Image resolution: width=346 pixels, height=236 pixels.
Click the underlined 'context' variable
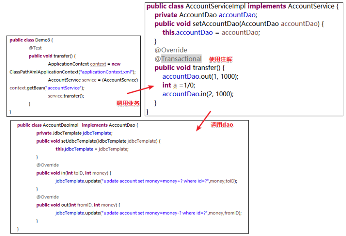98,64
